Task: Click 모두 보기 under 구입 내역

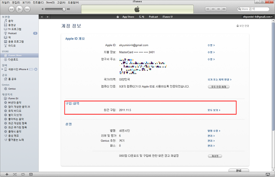Action: point(214,110)
